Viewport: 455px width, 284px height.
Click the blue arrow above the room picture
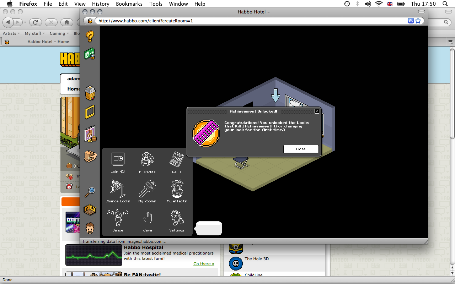275,95
